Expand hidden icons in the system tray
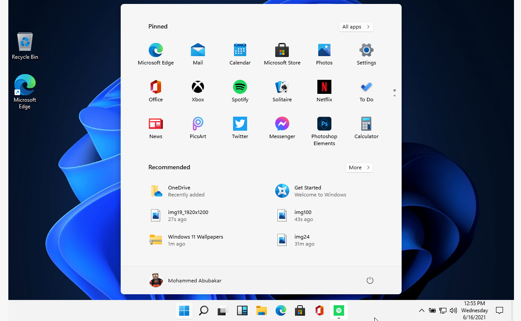The width and height of the screenshot is (521, 321). pyautogui.click(x=421, y=310)
